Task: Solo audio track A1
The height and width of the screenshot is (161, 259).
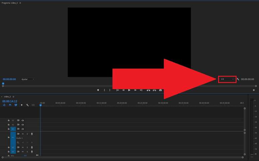Action: [27, 134]
